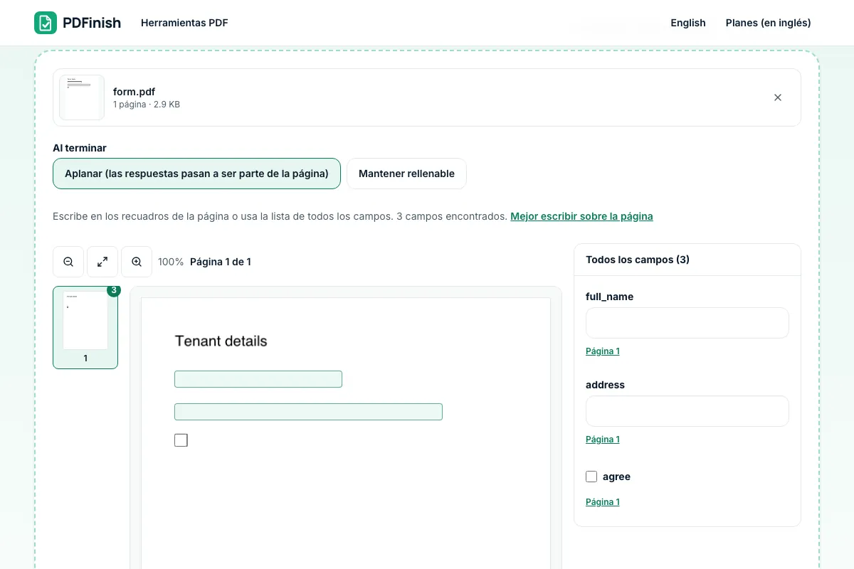Click the PDFinish logo icon
Viewport: 854px width, 569px height.
[x=46, y=23]
